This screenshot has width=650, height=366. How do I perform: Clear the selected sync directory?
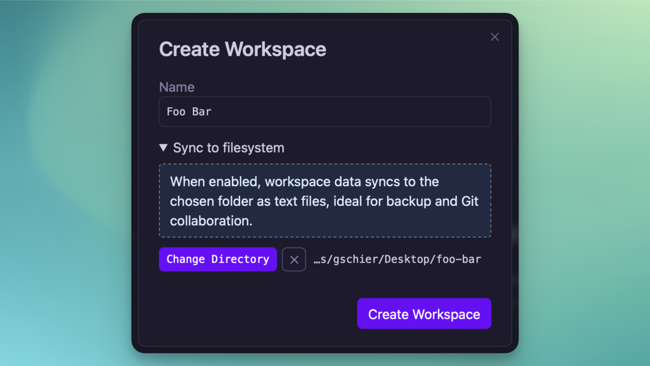point(294,259)
